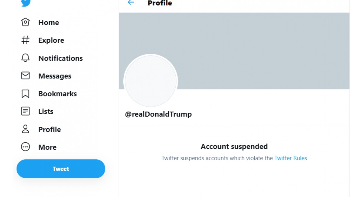Select Notifications label in sidebar
This screenshot has width=351, height=197.
(x=61, y=58)
